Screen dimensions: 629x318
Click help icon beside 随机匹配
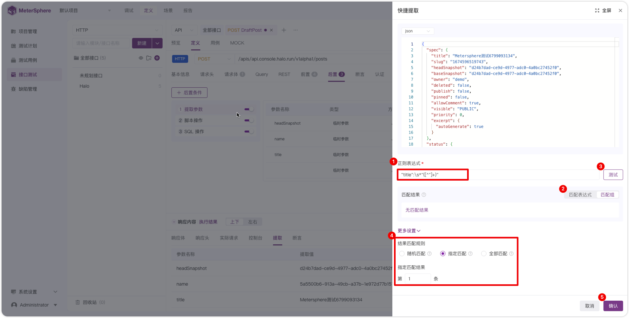(429, 254)
